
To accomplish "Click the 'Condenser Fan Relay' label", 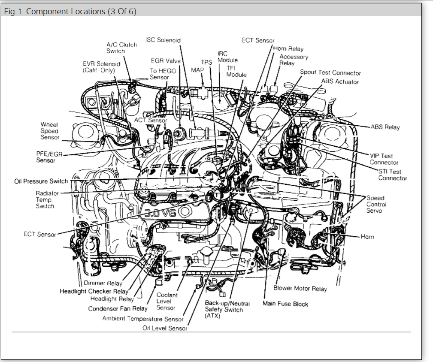I will (x=118, y=308).
